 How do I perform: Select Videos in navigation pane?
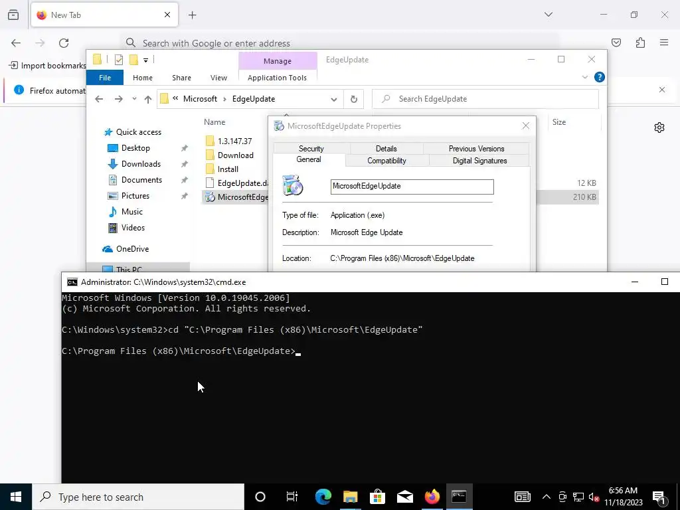133,228
